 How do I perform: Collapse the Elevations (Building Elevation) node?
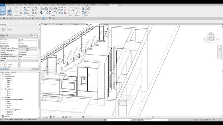coord(3,100)
